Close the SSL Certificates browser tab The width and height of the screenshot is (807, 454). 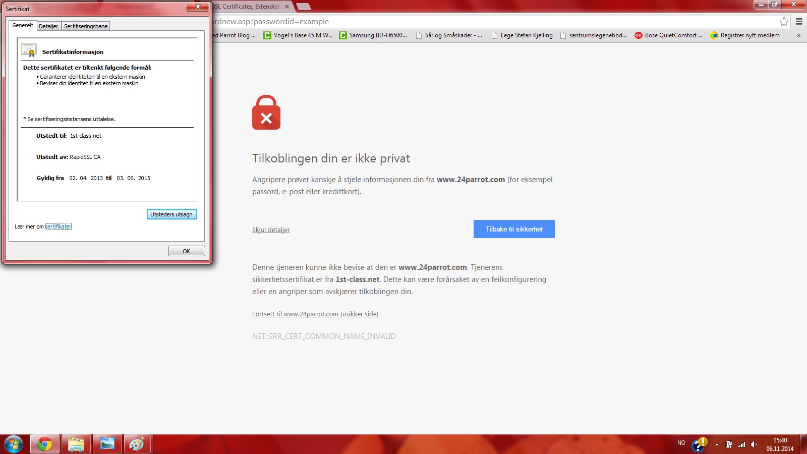point(287,7)
